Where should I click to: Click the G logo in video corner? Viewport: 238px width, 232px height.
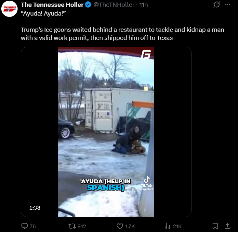pos(146,55)
